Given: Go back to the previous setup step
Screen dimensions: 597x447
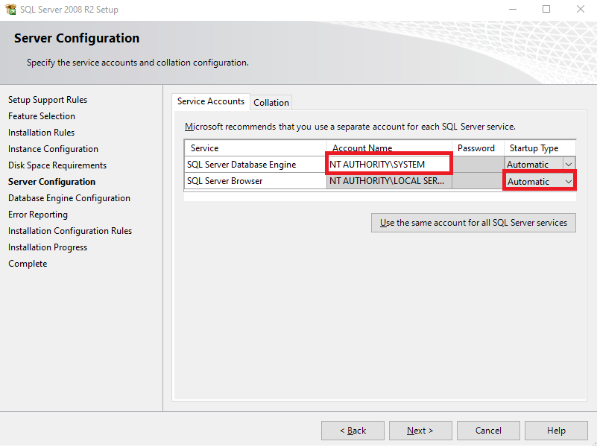Looking at the screenshot, I should pyautogui.click(x=353, y=431).
